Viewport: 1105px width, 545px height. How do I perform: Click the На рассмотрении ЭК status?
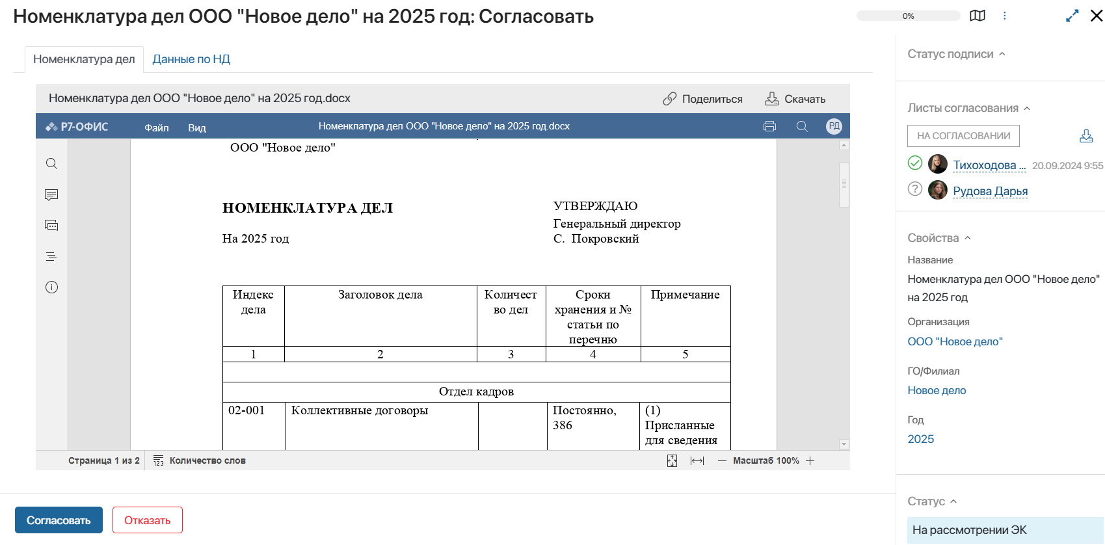click(1006, 530)
